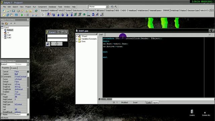Open the Run arrow dropdown

pos(25,15)
